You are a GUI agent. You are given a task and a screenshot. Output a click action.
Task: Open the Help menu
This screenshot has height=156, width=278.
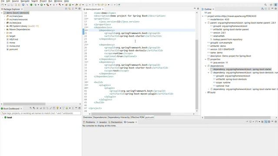point(66,1)
